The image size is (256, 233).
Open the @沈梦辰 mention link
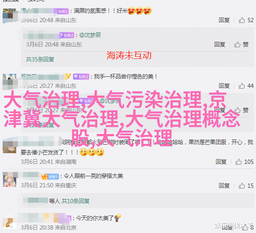coord(90,35)
